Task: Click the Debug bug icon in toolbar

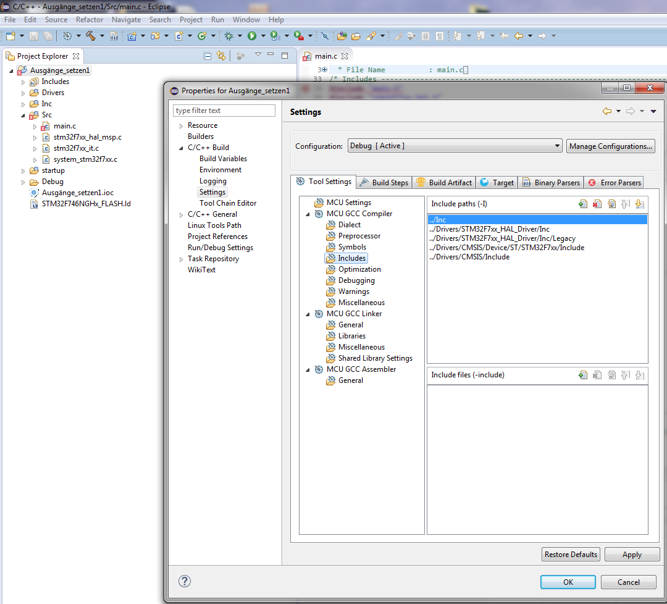Action: pos(229,36)
